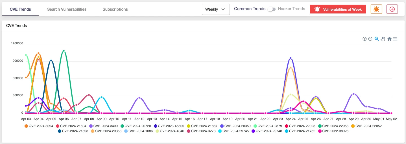Click the chart zoom-out minus icon
The width and height of the screenshot is (406, 144).
tap(370, 39)
